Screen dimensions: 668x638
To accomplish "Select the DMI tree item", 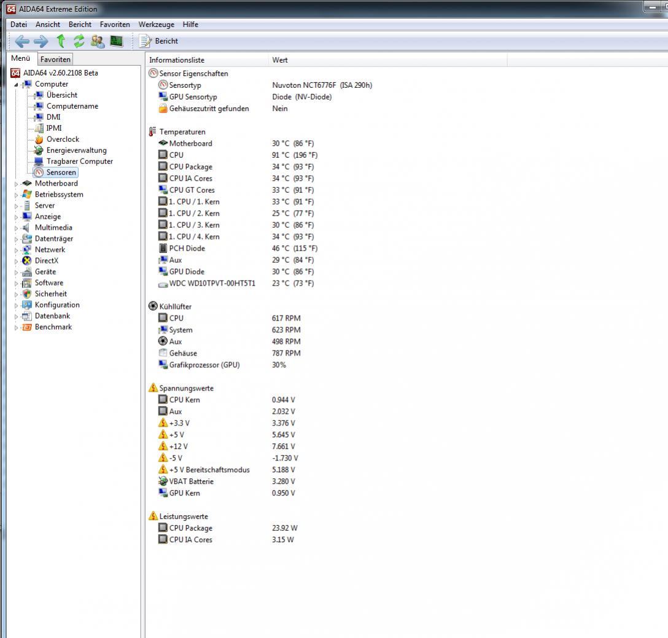I will point(53,117).
